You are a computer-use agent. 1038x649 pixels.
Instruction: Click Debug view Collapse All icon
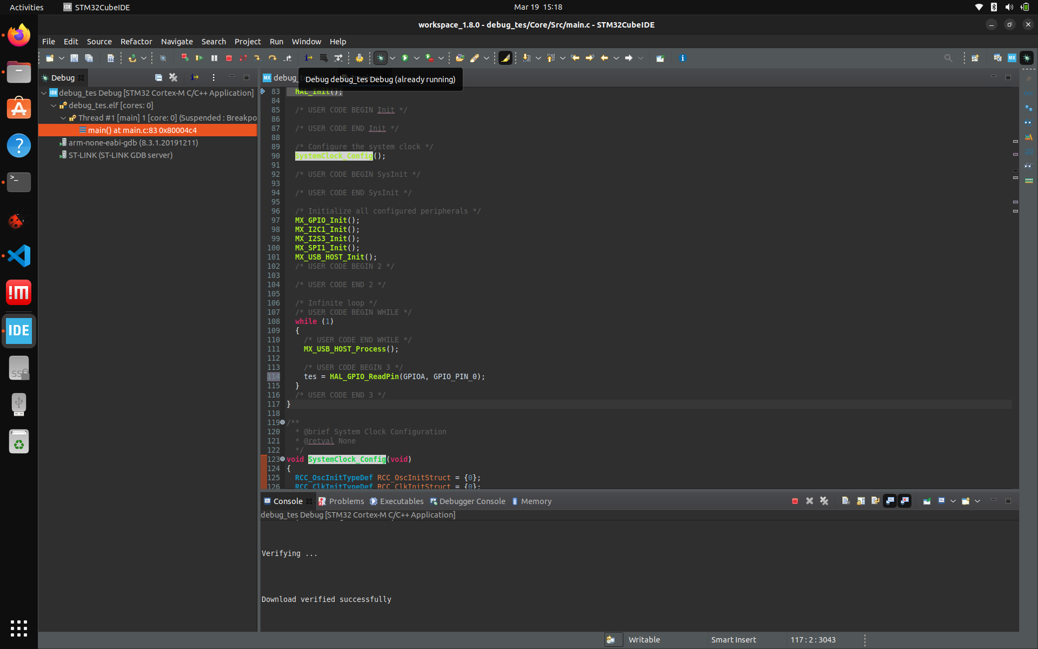158,77
